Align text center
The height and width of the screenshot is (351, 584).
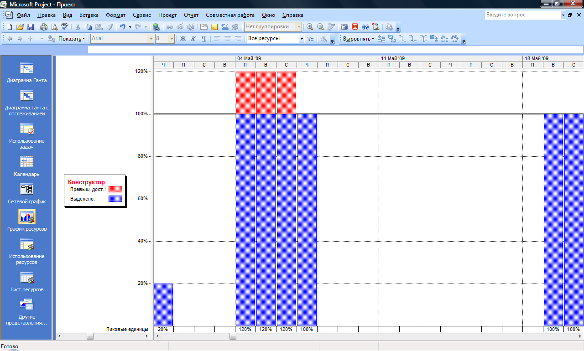(228, 39)
